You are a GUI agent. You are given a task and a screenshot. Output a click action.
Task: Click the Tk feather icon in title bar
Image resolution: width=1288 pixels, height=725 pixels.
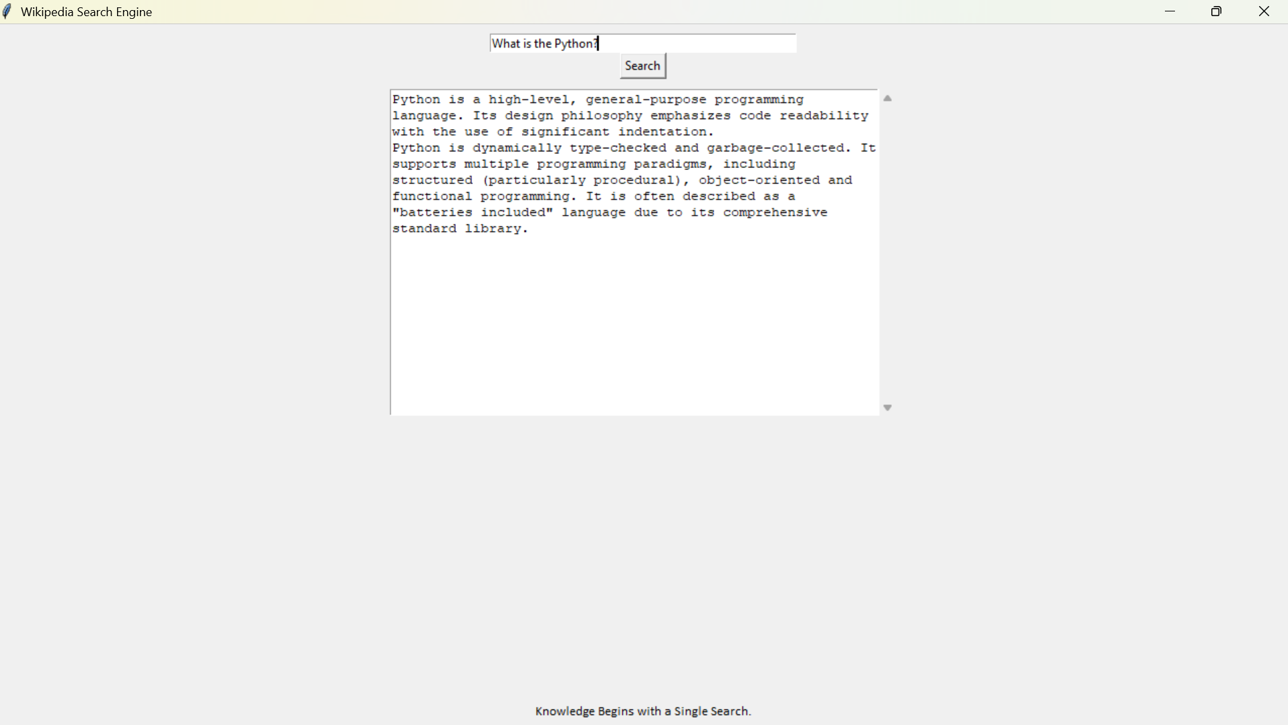click(7, 11)
